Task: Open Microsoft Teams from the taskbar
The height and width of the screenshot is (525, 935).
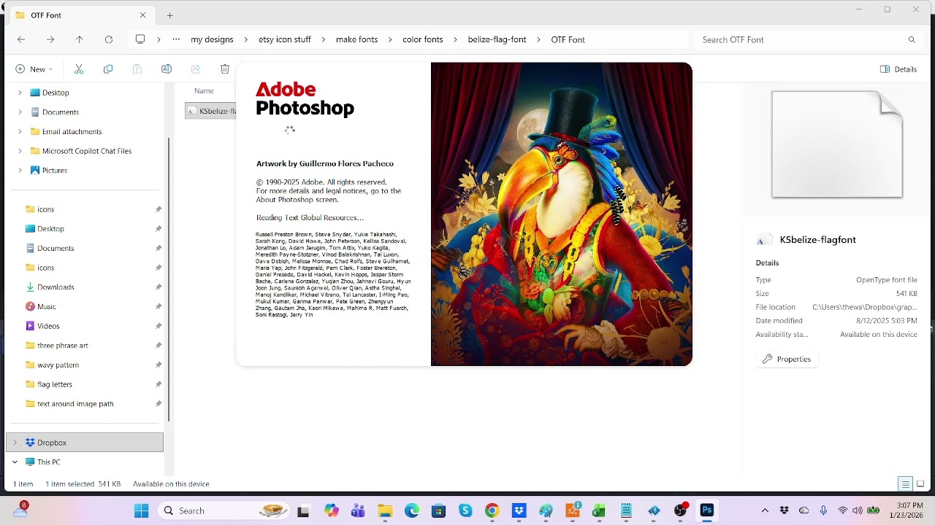Action: (x=358, y=510)
